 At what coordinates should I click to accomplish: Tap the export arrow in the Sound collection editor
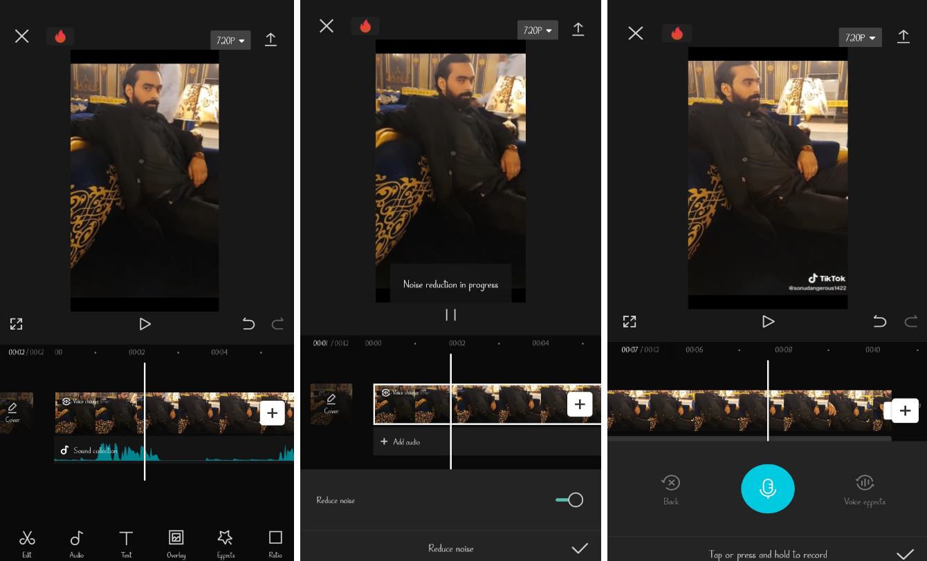coord(270,39)
